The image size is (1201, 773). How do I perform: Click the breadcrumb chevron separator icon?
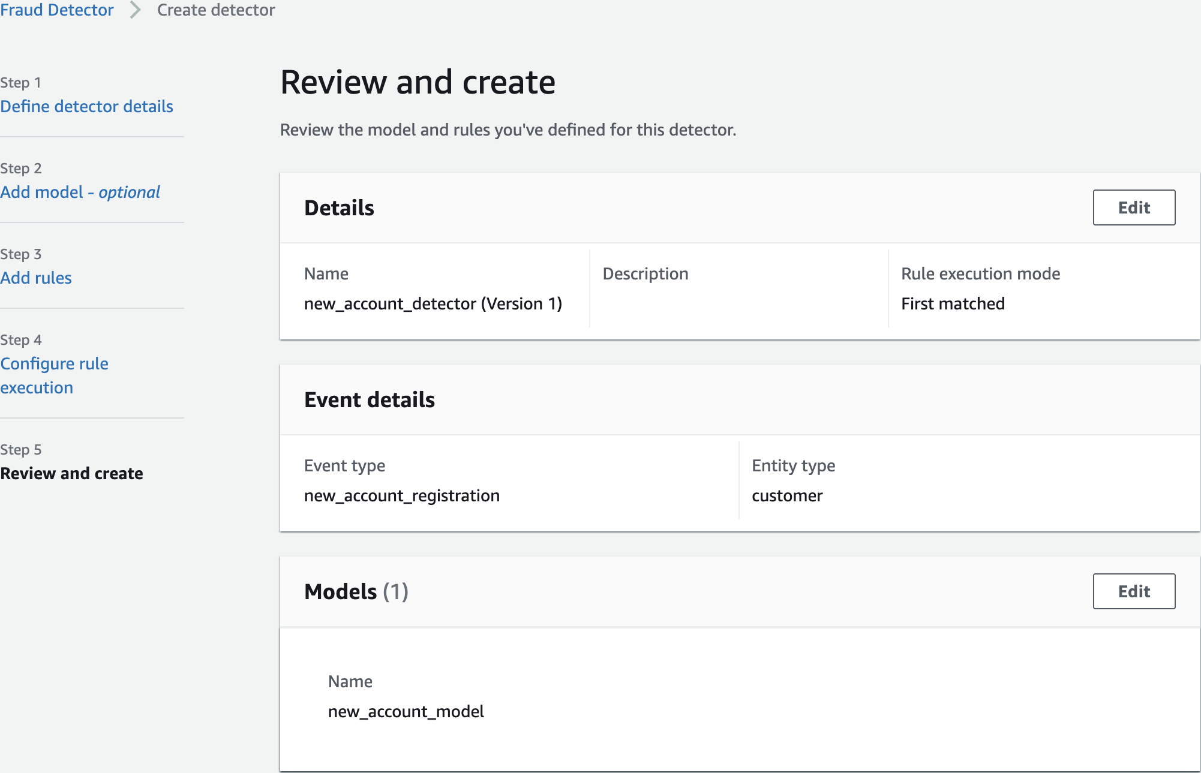(136, 10)
